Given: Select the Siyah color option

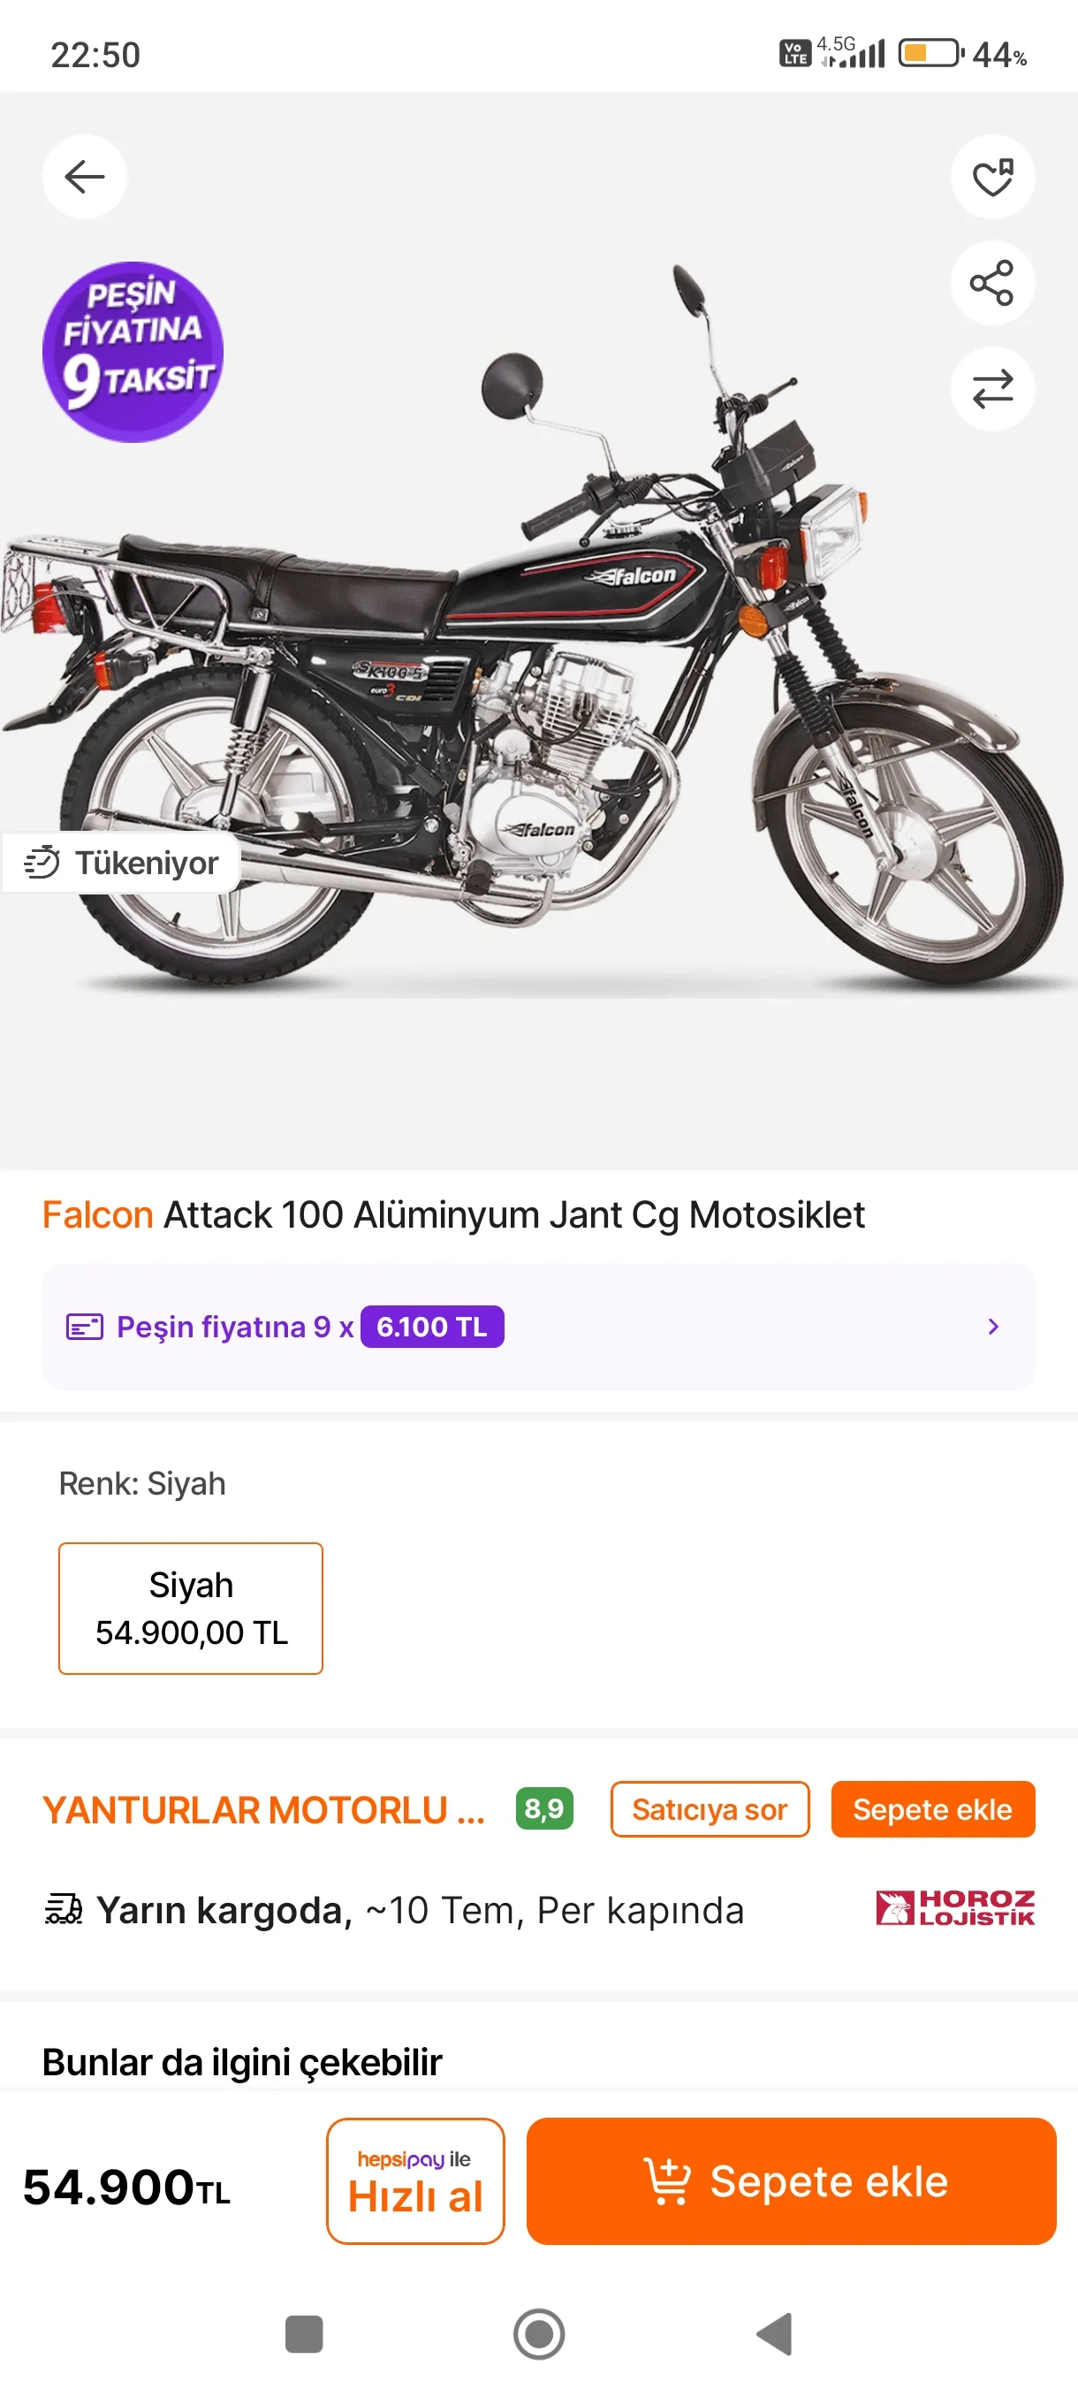Looking at the screenshot, I should (191, 1607).
